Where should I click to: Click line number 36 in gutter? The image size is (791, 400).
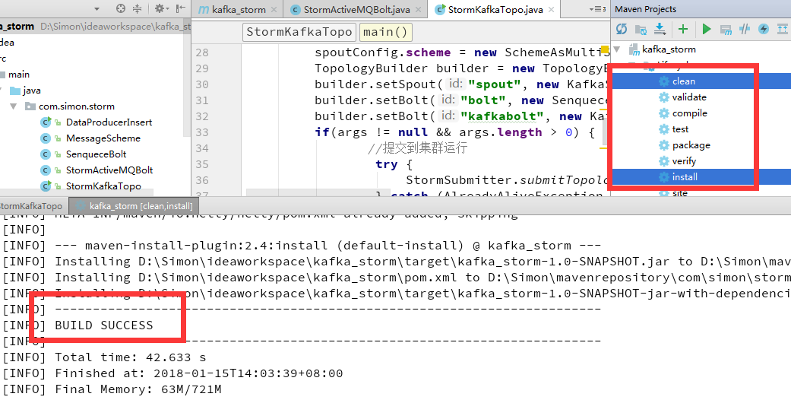pos(202,180)
